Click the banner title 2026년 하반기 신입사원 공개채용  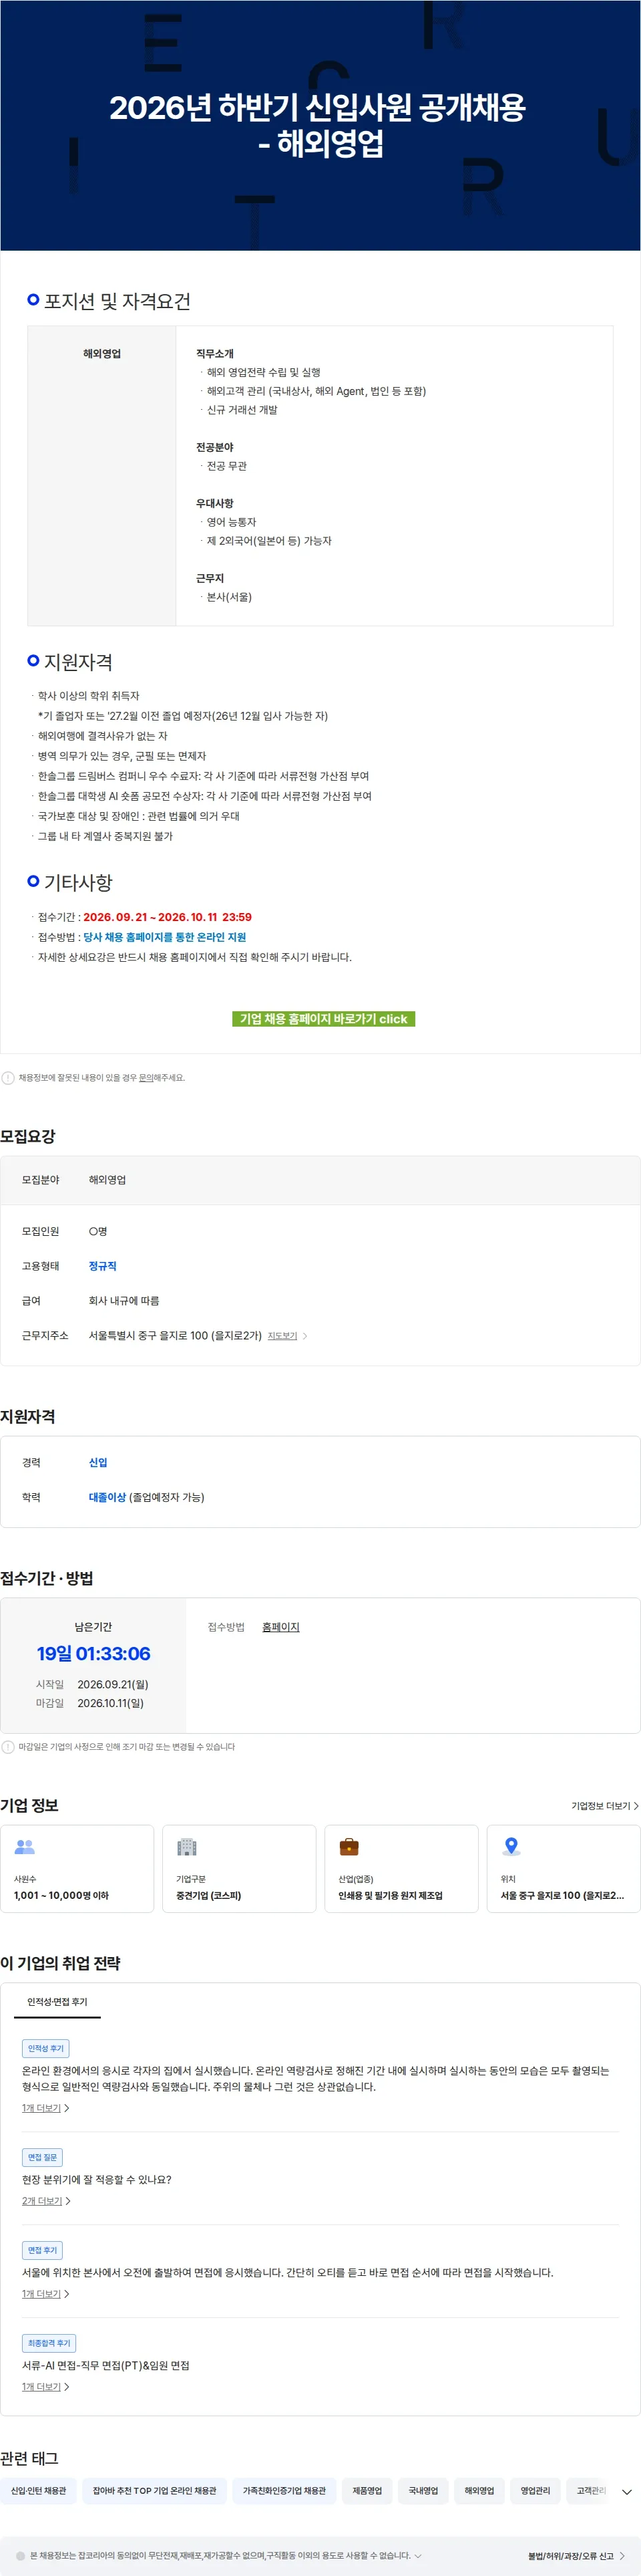point(318,125)
